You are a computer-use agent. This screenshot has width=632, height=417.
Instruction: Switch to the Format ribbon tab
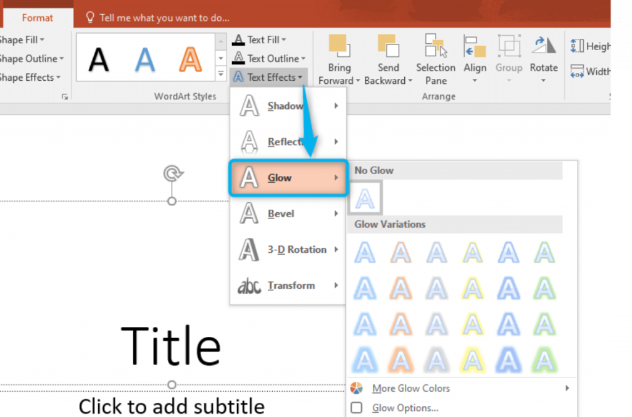37,17
